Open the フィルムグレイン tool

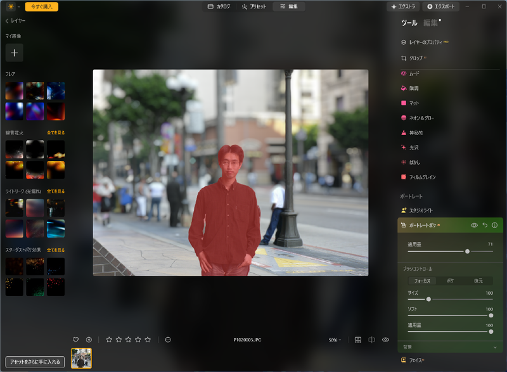click(418, 177)
